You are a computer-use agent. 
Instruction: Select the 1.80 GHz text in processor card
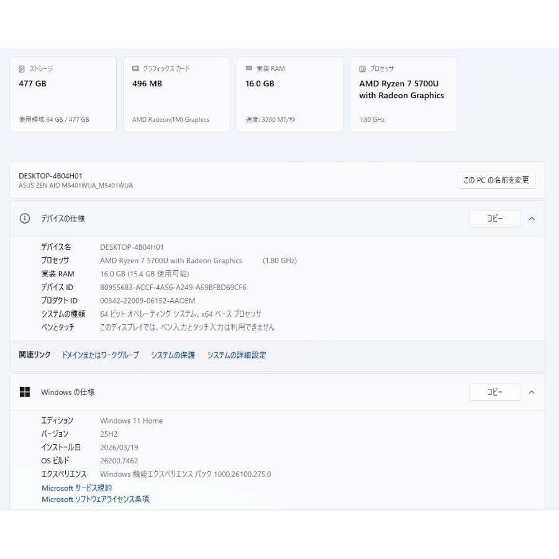pyautogui.click(x=372, y=119)
